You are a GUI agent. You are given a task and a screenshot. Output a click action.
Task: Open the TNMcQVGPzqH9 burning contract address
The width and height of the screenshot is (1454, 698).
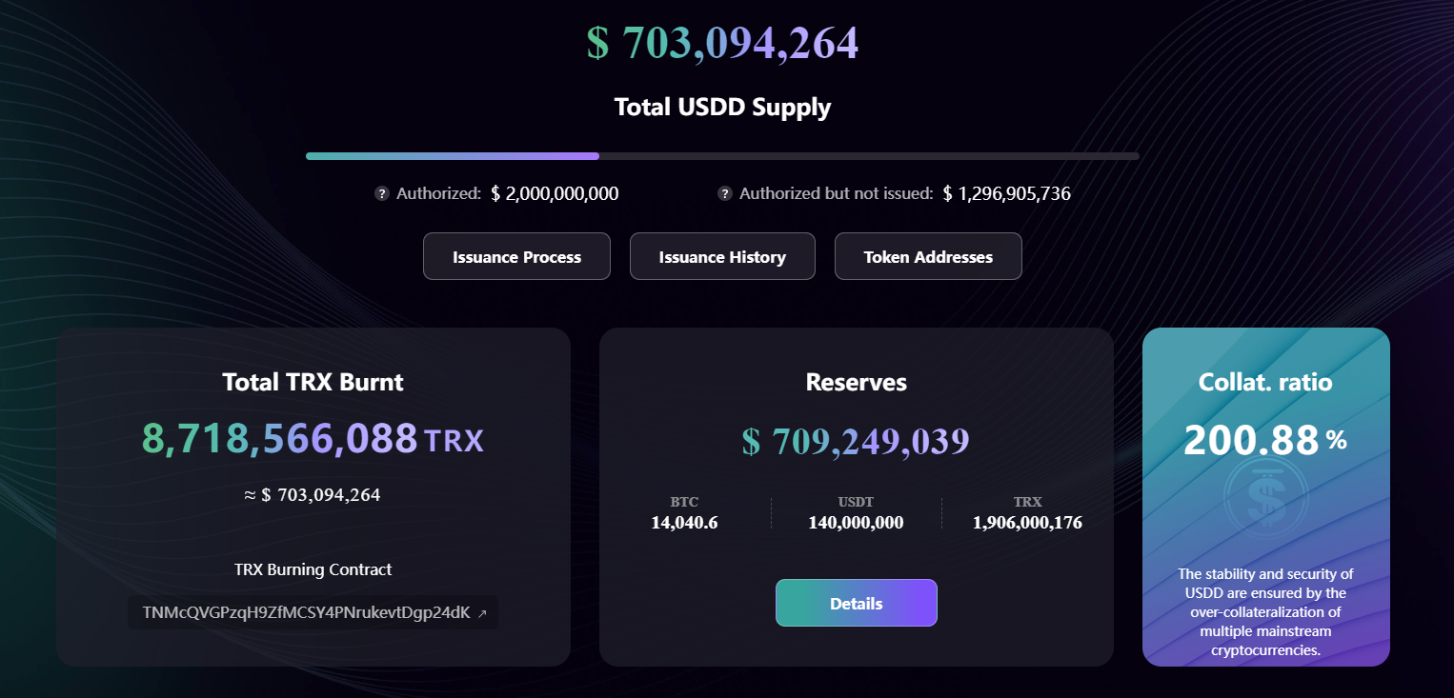click(306, 613)
